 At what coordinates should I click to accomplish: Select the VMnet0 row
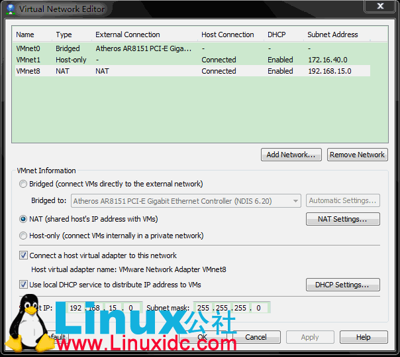click(x=193, y=48)
